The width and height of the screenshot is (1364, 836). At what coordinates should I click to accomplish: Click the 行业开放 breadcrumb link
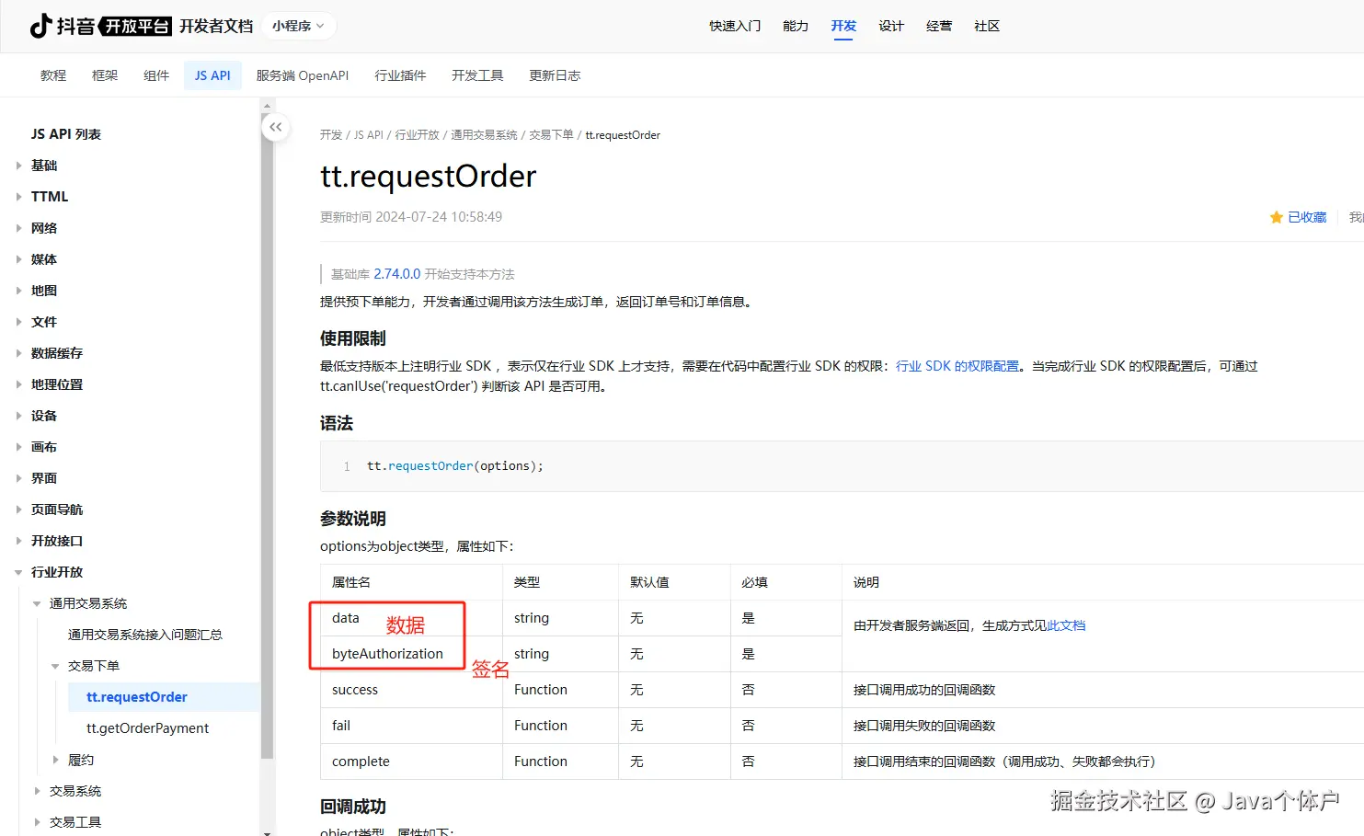pos(418,135)
